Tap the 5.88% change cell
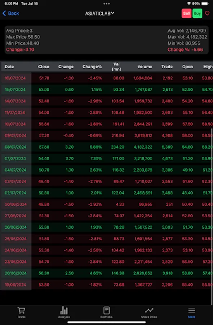Screen dimensions: 213x325 point(96,147)
